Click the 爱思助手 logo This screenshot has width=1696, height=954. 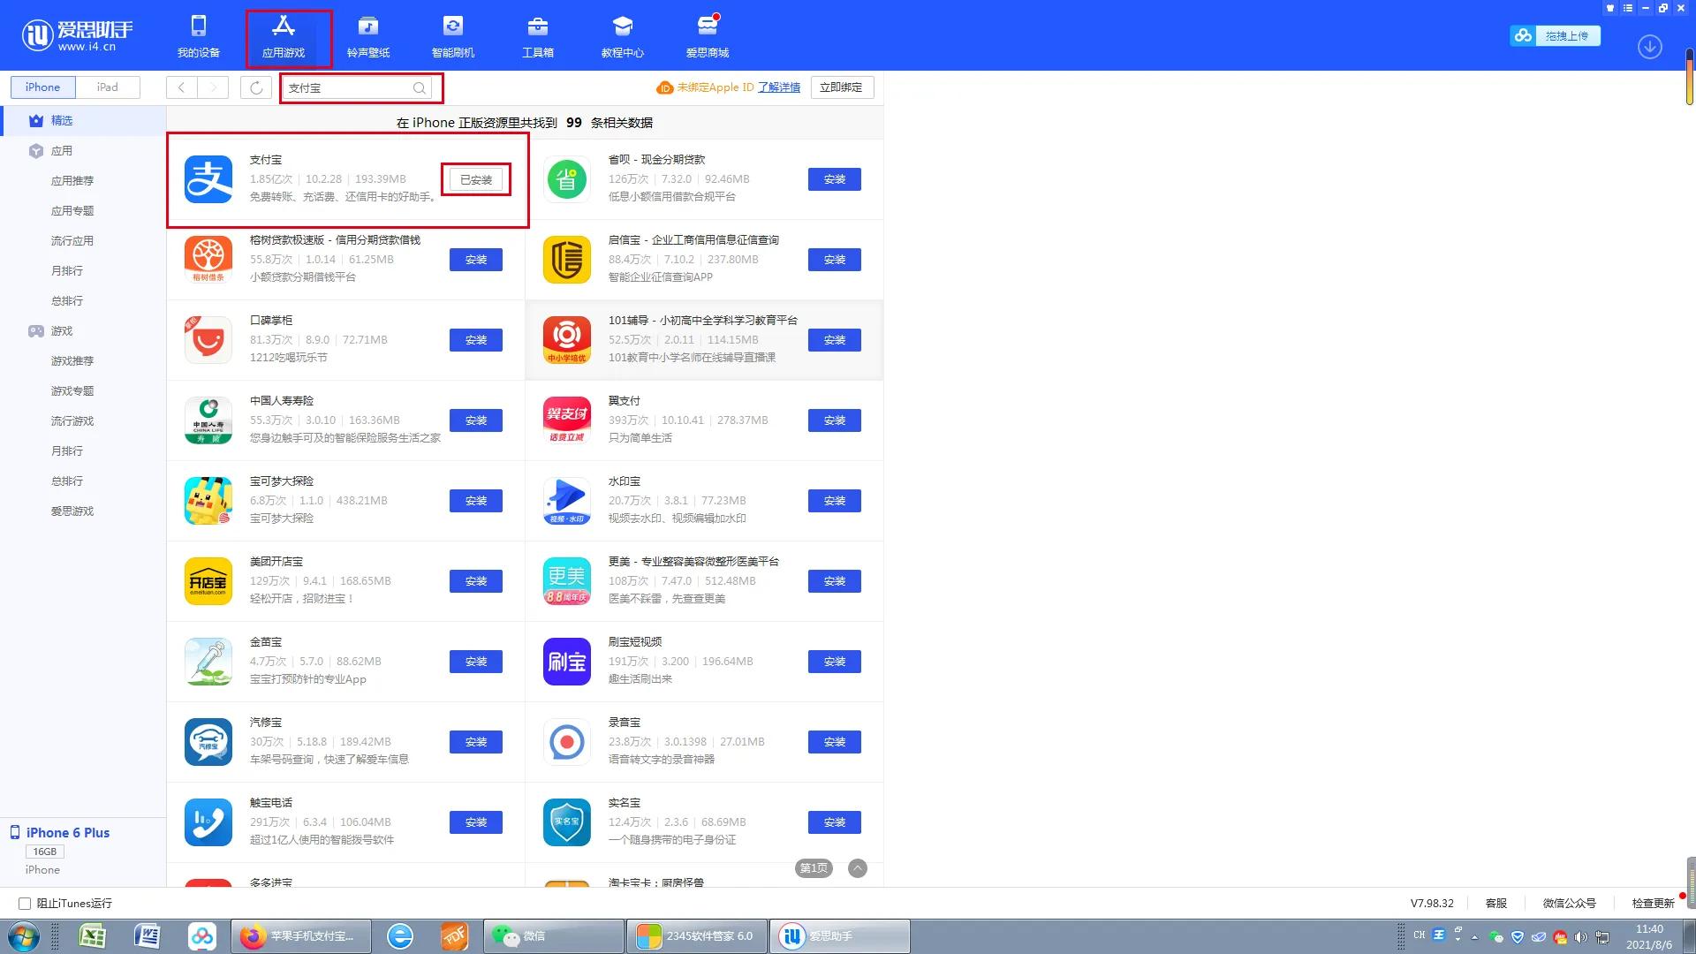[78, 35]
